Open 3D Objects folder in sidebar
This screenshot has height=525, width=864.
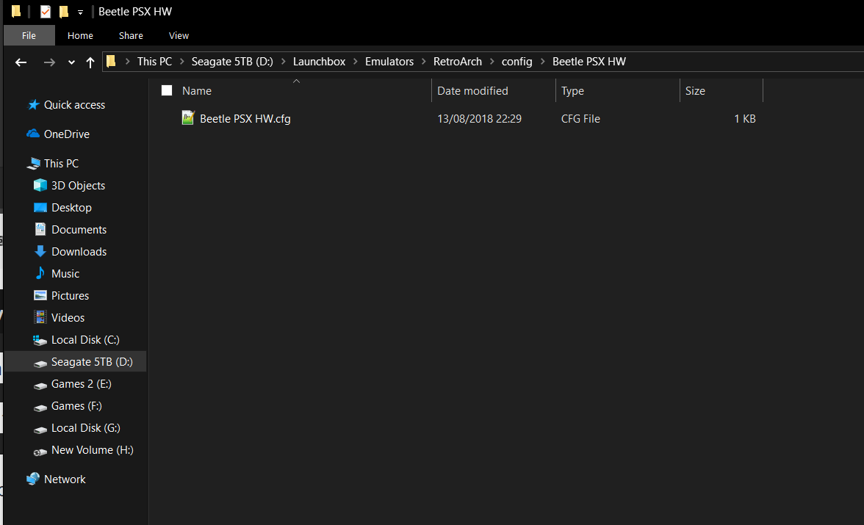click(78, 186)
